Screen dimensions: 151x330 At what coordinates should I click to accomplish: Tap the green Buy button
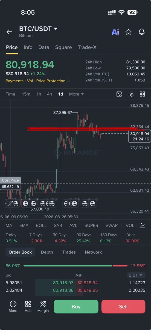76,307
